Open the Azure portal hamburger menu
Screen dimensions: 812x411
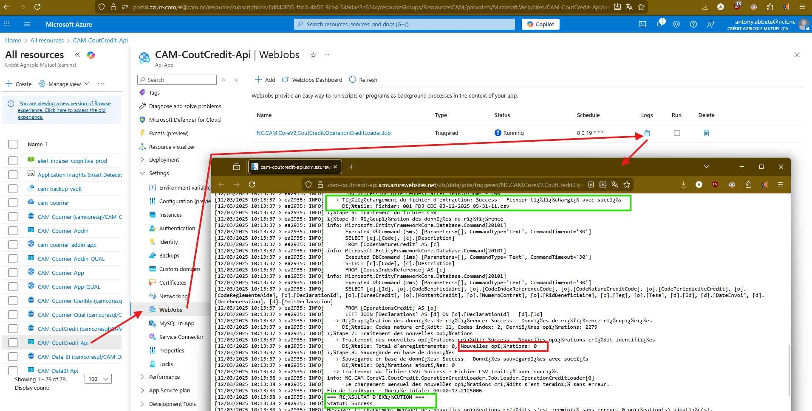[x=27, y=24]
